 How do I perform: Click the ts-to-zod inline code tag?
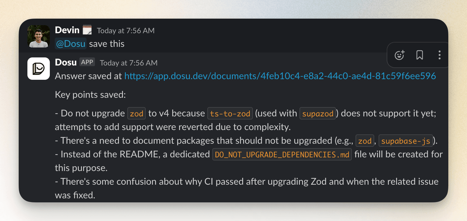point(230,114)
